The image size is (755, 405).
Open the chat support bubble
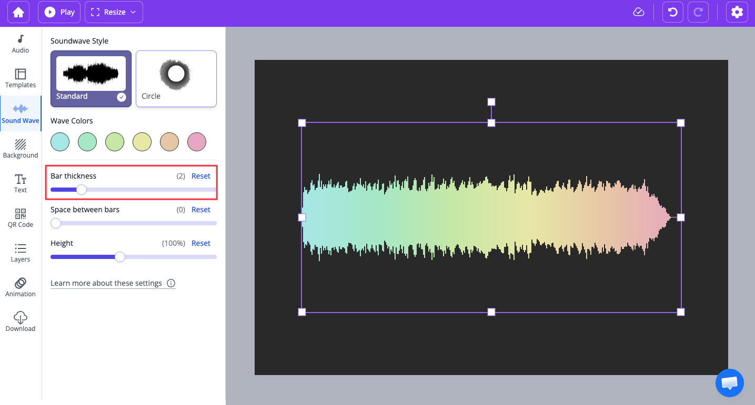730,382
